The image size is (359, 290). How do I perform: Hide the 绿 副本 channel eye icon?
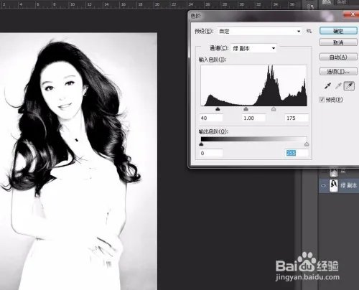pyautogui.click(x=324, y=185)
